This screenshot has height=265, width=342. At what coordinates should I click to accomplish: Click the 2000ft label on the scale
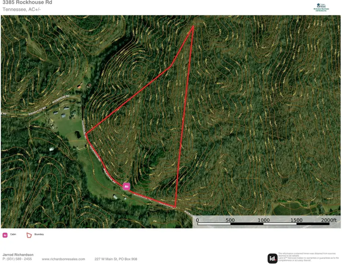pyautogui.click(x=328, y=220)
